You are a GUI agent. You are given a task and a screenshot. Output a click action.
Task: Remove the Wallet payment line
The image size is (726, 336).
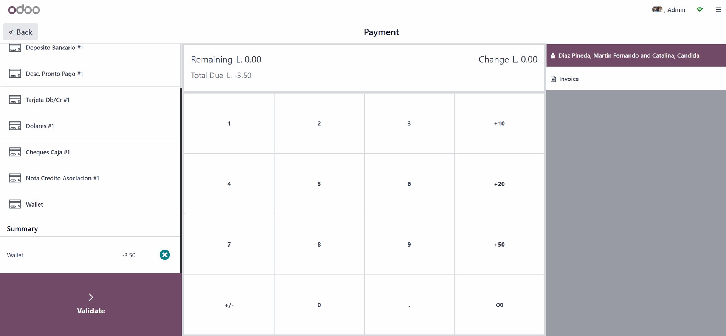(x=164, y=255)
